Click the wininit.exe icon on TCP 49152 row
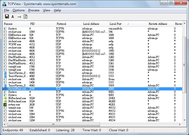The width and height of the screenshot is (189, 135). 5,108
